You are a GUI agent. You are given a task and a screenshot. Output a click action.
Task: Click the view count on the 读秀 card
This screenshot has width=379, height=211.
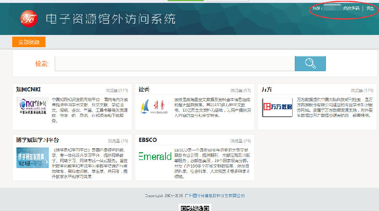[240, 91]
